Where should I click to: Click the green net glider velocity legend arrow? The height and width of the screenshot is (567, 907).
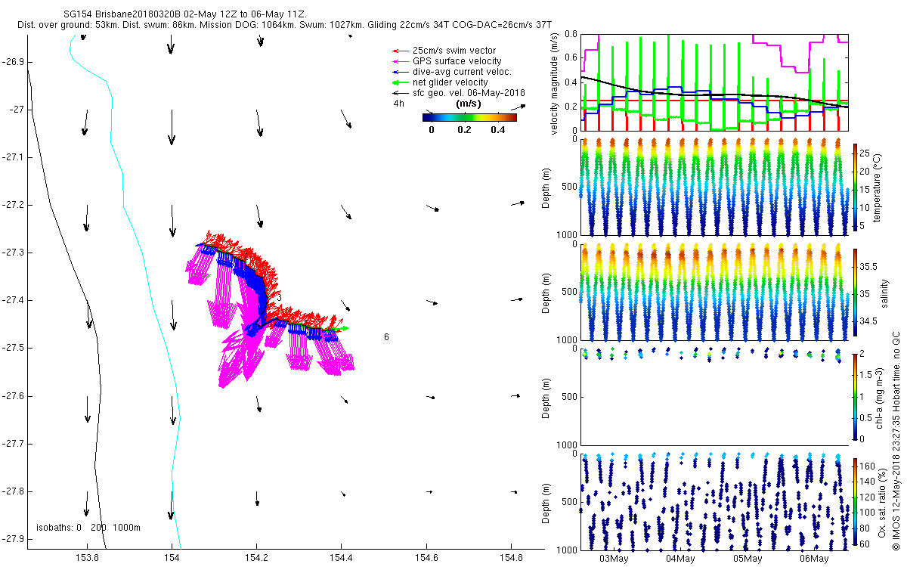pyautogui.click(x=399, y=82)
